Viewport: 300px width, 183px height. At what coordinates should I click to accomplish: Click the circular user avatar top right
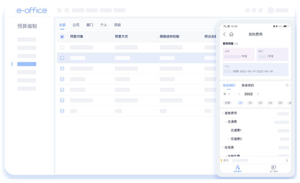point(270,10)
